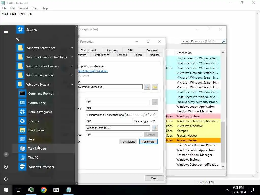Click the Start menu scrollbar up arrow

tap(76, 27)
